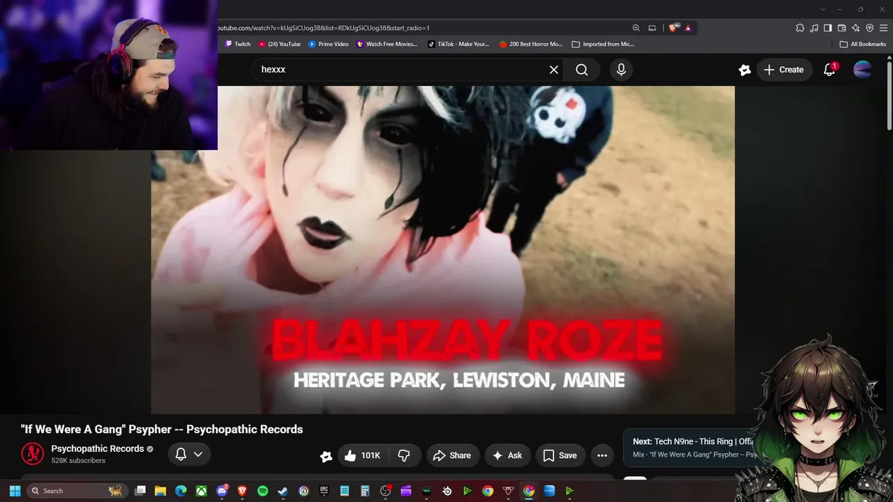This screenshot has height=502, width=893.
Task: Open the All Bookmarks folder
Action: click(862, 44)
